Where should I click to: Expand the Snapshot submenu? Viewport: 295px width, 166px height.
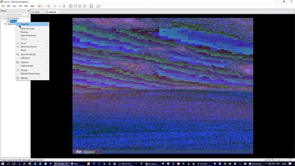[x=33, y=62]
